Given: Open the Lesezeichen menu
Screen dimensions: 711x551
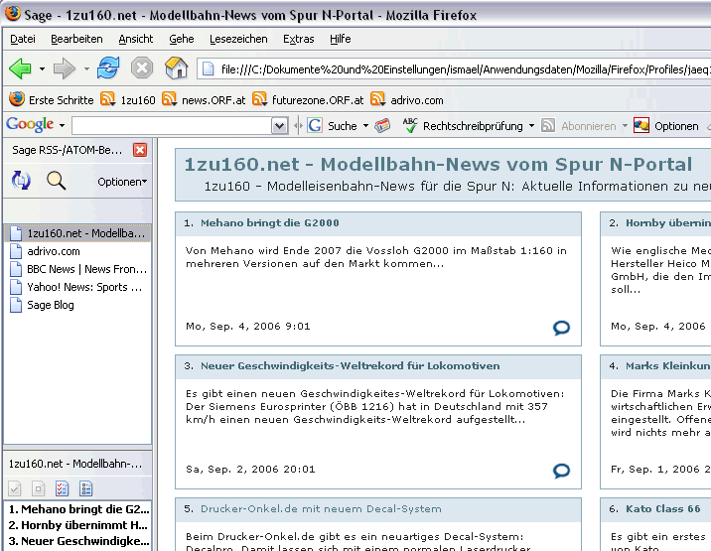Looking at the screenshot, I should (238, 39).
